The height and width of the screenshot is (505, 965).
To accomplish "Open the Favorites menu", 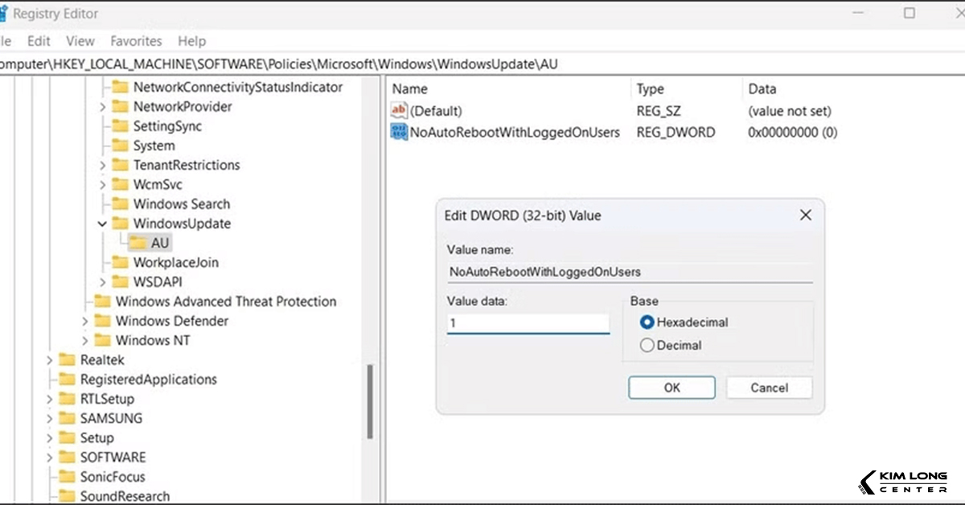I will tap(135, 40).
